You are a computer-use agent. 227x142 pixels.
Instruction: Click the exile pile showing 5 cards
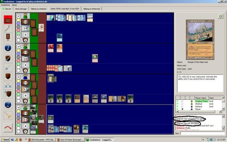coord(25,131)
